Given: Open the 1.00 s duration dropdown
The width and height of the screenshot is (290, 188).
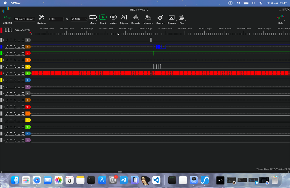Looking at the screenshot, I should 56,19.
